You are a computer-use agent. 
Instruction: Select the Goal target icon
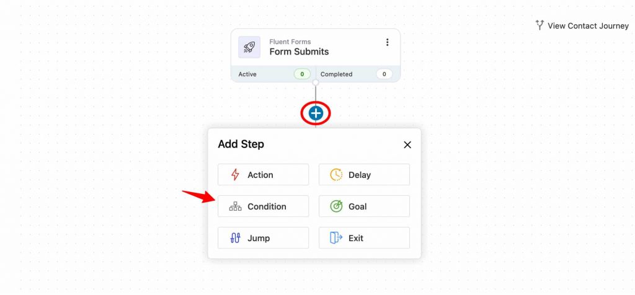coord(336,206)
